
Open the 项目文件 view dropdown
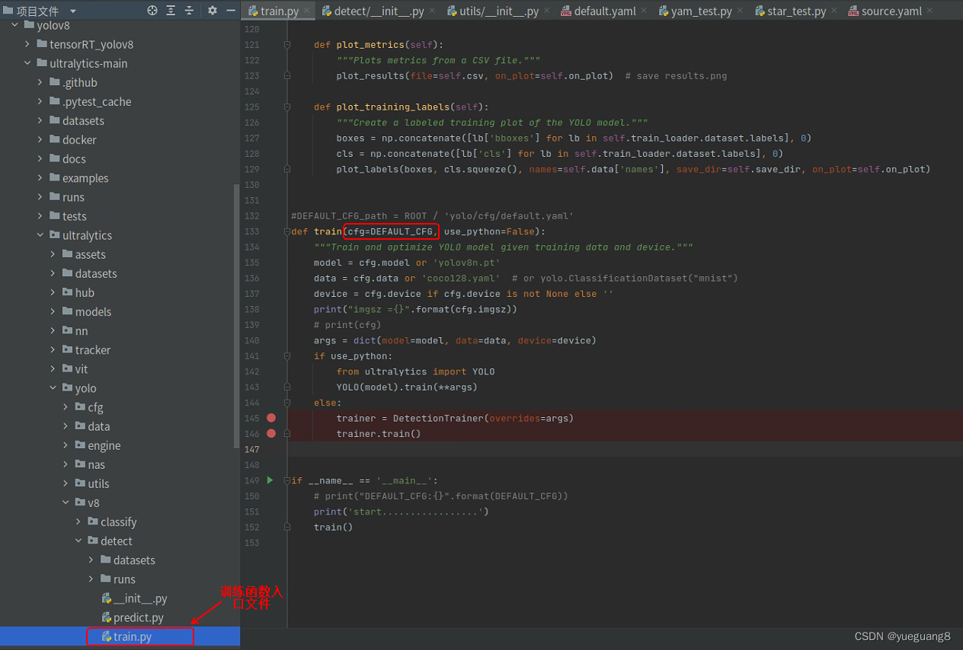(x=73, y=11)
